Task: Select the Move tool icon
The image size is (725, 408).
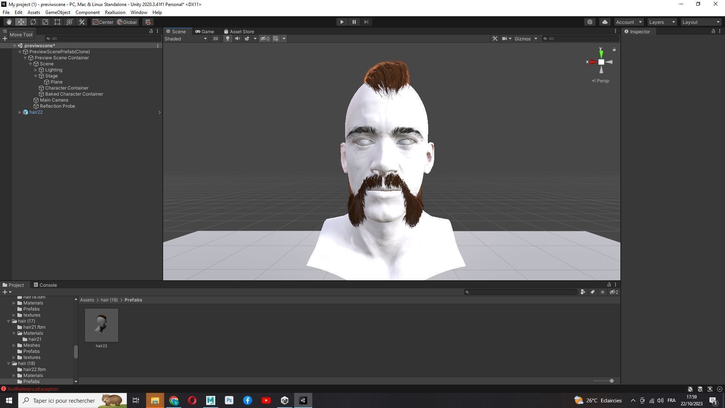Action: point(21,22)
